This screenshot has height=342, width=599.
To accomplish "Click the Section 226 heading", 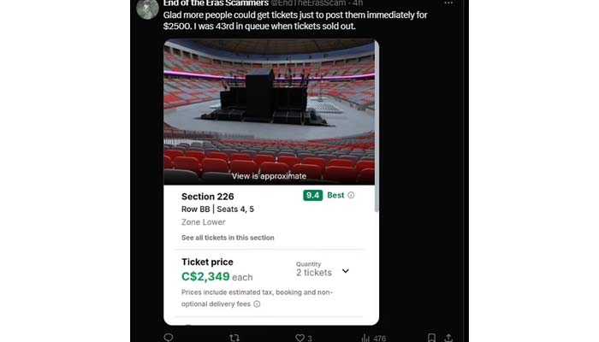I will 210,197.
